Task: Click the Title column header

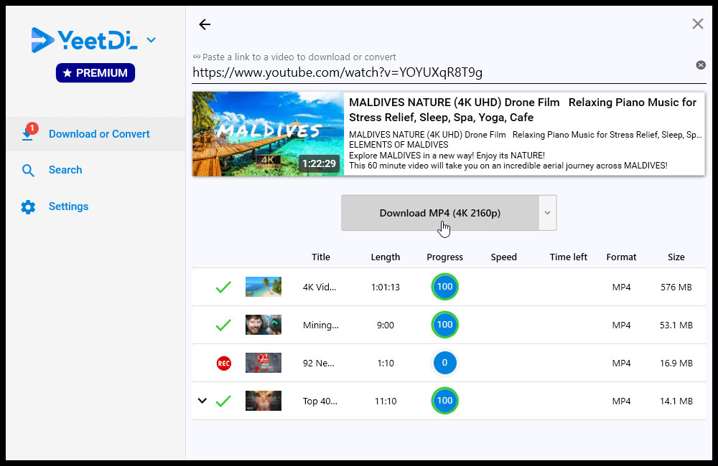Action: coord(320,257)
